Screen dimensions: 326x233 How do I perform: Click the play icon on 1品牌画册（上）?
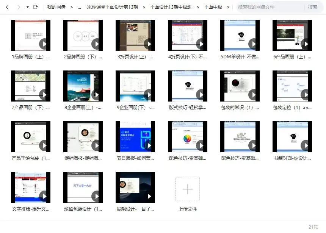click(x=43, y=44)
